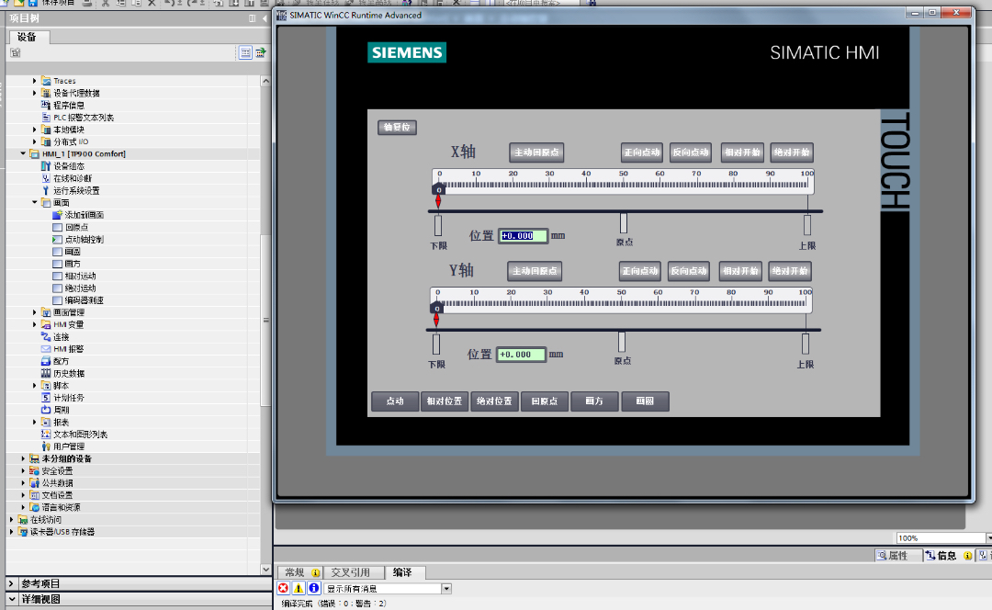Click the warning filter yellow triangle icon
This screenshot has width=992, height=610.
(x=299, y=589)
